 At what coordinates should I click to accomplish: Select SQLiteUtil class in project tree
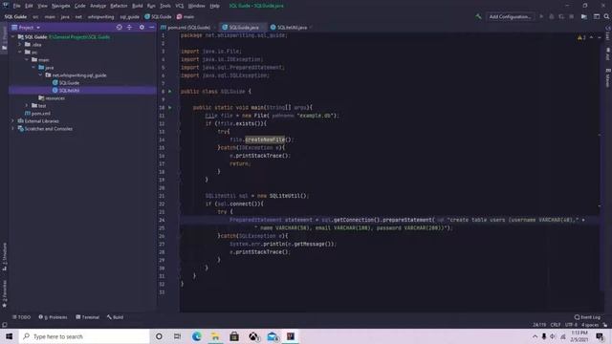66,90
